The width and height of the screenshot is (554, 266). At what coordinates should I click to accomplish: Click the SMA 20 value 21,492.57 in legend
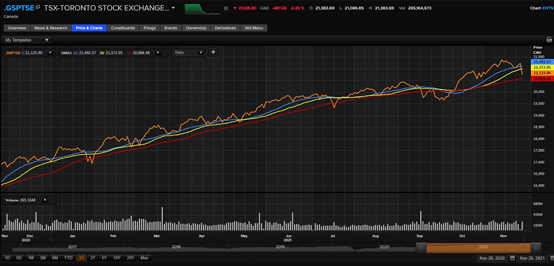coord(88,53)
